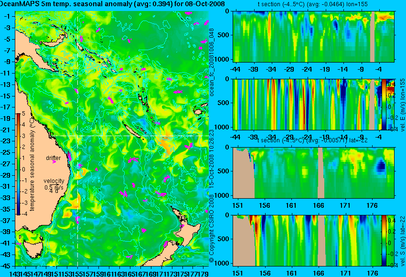Click the temperature anomaly color bar on the map

pos(18,164)
